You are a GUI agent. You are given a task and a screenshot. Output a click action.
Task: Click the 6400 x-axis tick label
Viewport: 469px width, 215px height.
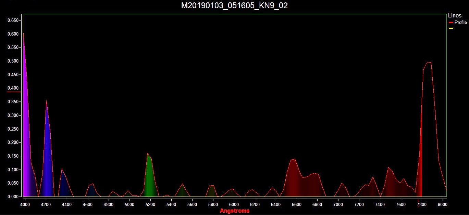click(276, 204)
